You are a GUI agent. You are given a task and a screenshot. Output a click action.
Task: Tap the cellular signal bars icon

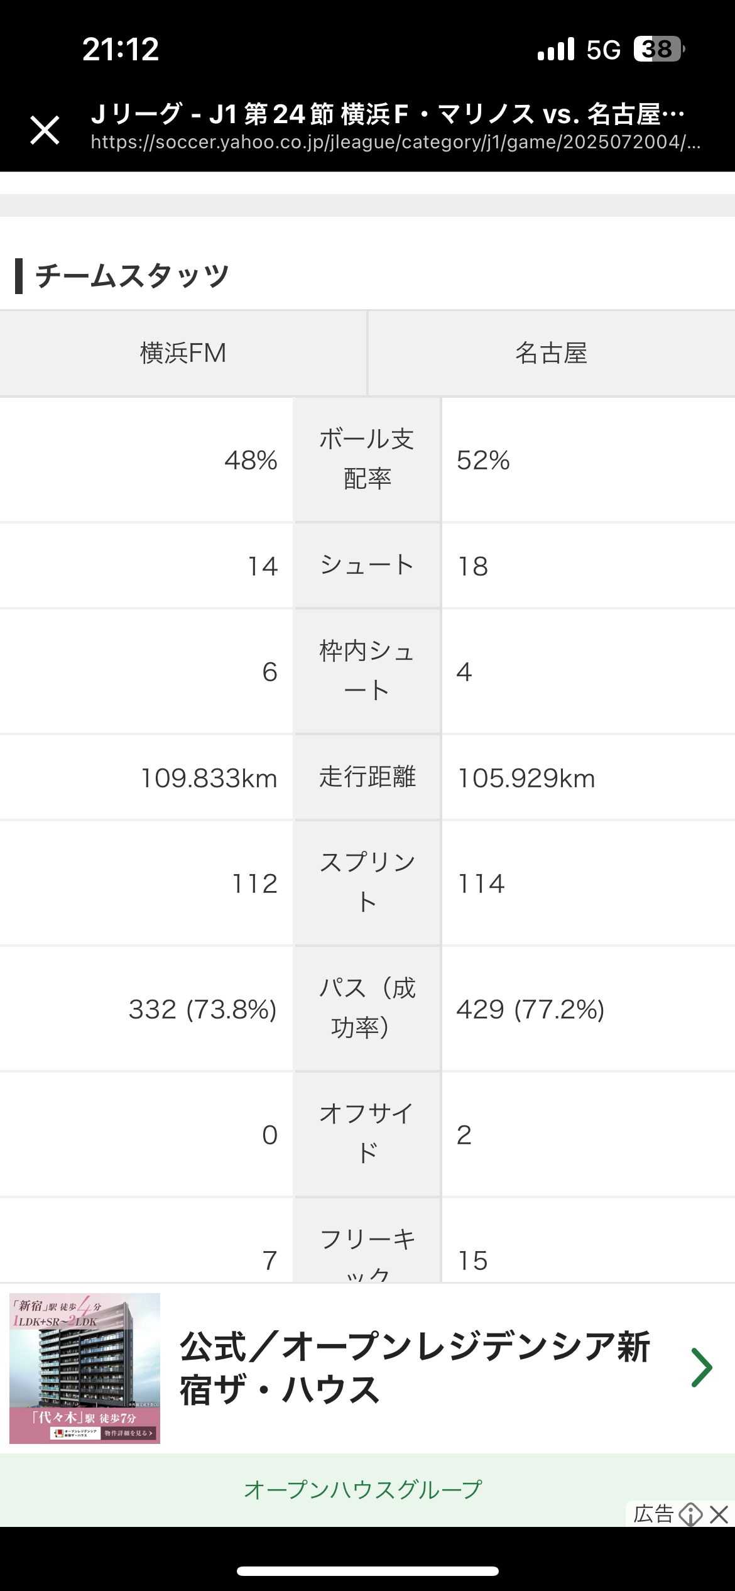[556, 49]
